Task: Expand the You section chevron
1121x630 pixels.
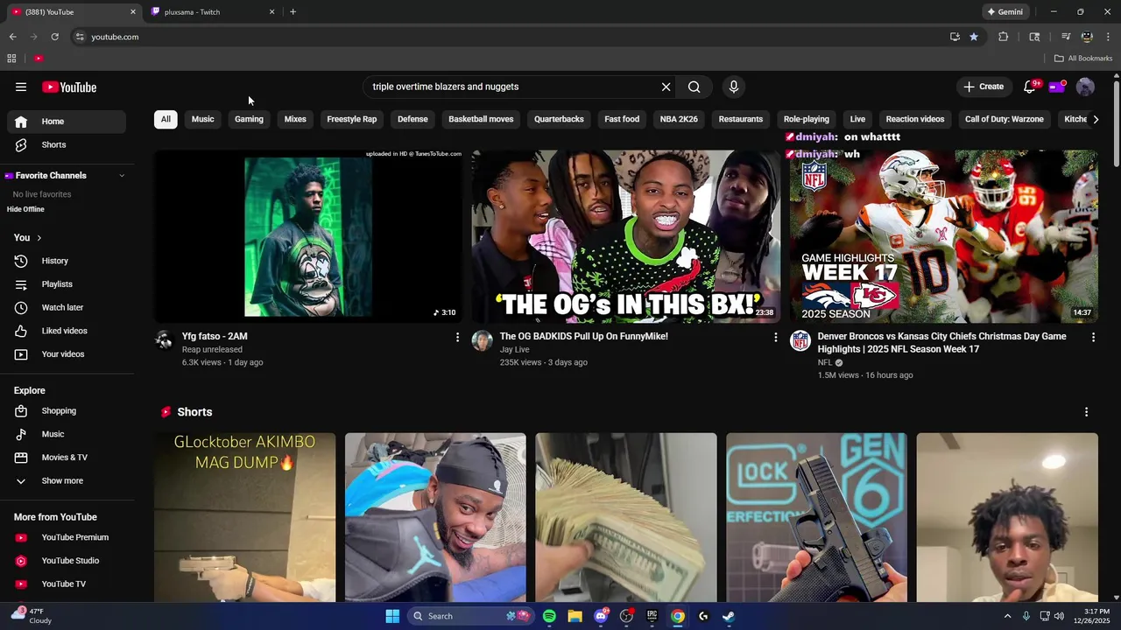Action: click(x=39, y=238)
